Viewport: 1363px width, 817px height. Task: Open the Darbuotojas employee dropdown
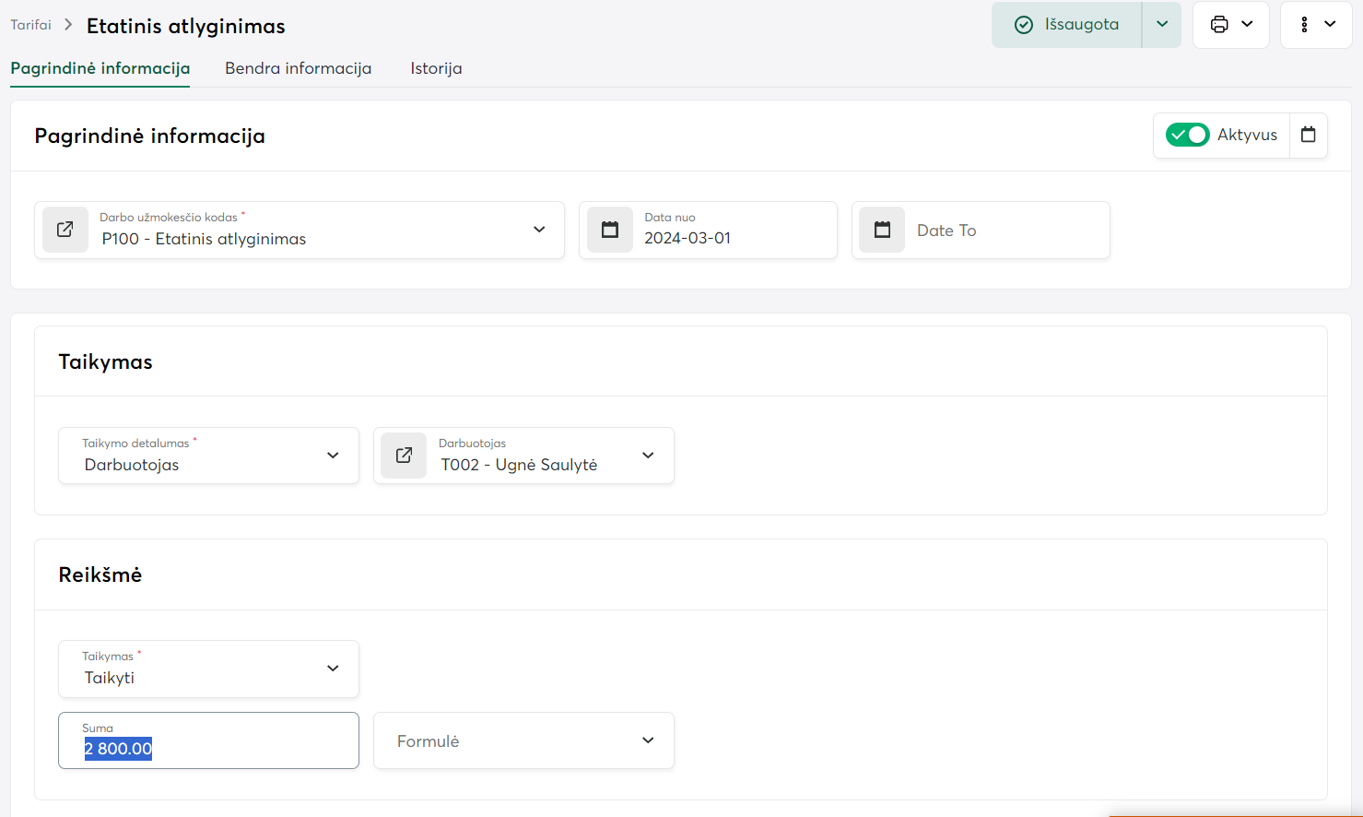(x=648, y=456)
